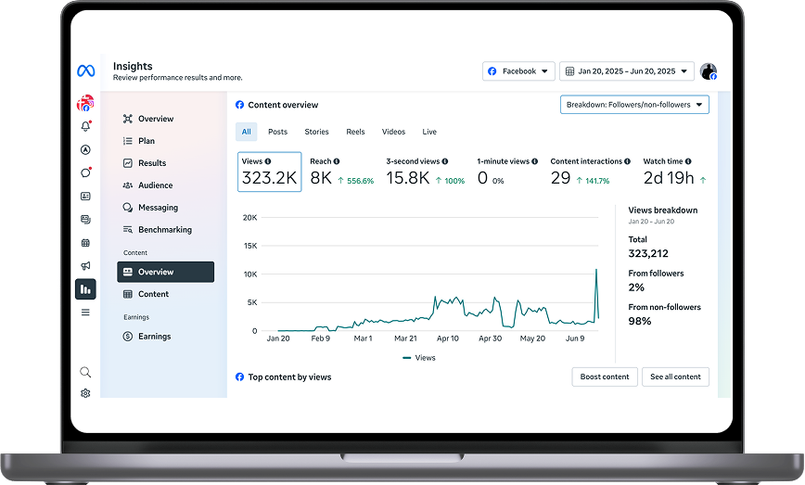Click See all content button
The image size is (805, 485).
click(x=675, y=377)
